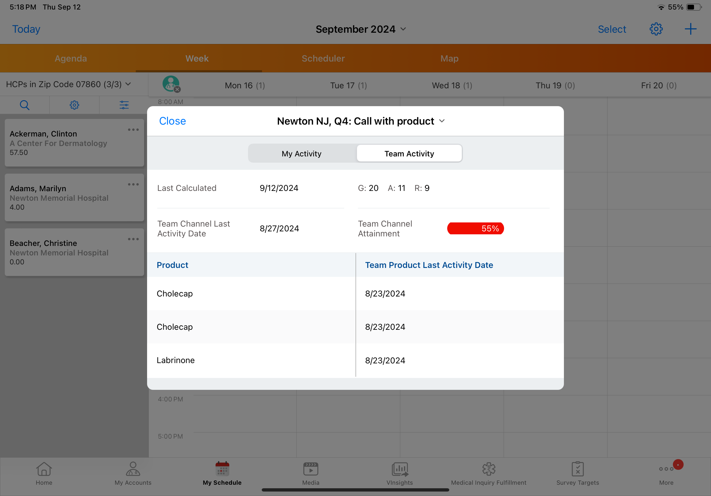The height and width of the screenshot is (496, 711).
Task: Switch to the Agenda tab
Action: click(71, 59)
